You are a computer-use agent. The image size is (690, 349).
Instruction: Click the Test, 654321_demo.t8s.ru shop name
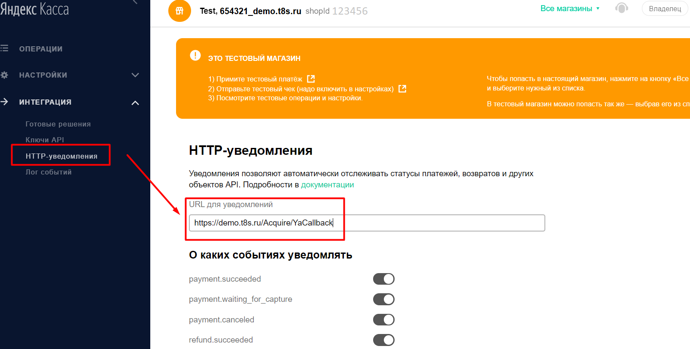tap(250, 11)
